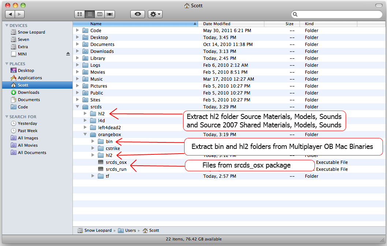Open the Action gear menu
Screen dimensions: 387x246
(x=155, y=14)
